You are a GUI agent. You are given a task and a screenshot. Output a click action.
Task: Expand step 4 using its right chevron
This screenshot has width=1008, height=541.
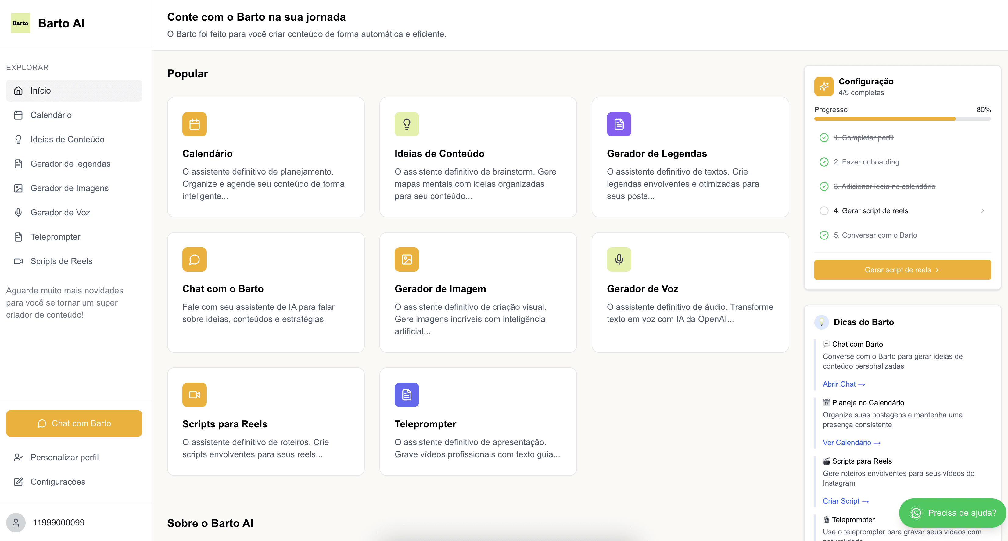point(982,211)
